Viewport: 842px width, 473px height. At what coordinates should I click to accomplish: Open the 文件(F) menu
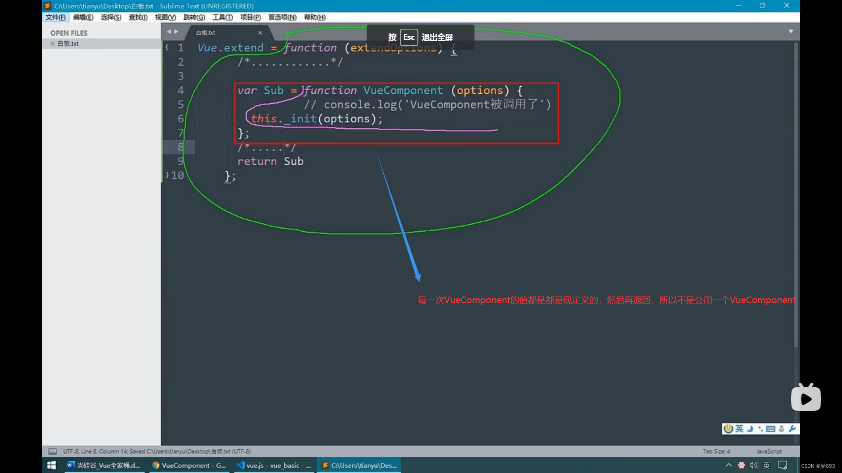[56, 17]
